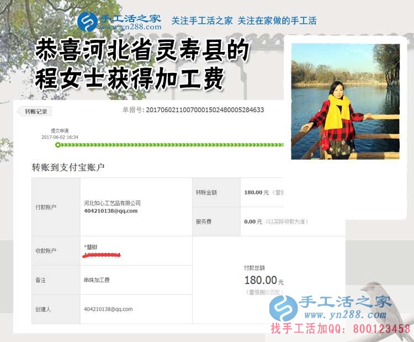Click the 0.00 元 service fee value
Image resolution: width=414 pixels, height=342 pixels.
click(x=253, y=222)
